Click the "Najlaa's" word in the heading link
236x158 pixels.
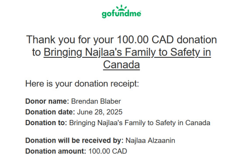pyautogui.click(x=104, y=53)
